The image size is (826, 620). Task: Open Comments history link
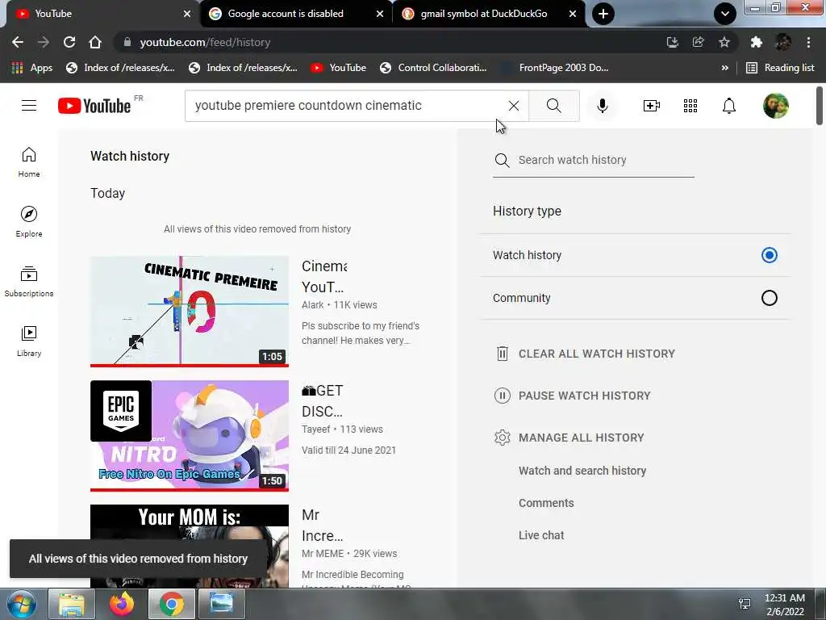click(546, 503)
